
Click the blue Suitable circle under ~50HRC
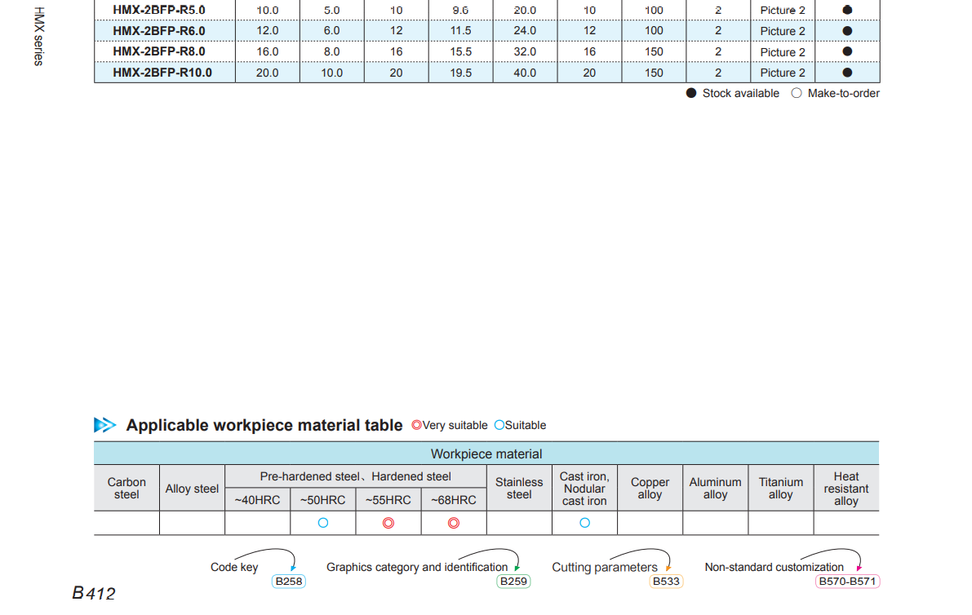click(323, 523)
